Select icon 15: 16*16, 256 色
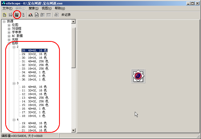Image resolution: width=201 pixels, height=139 pixels. click(x=35, y=105)
